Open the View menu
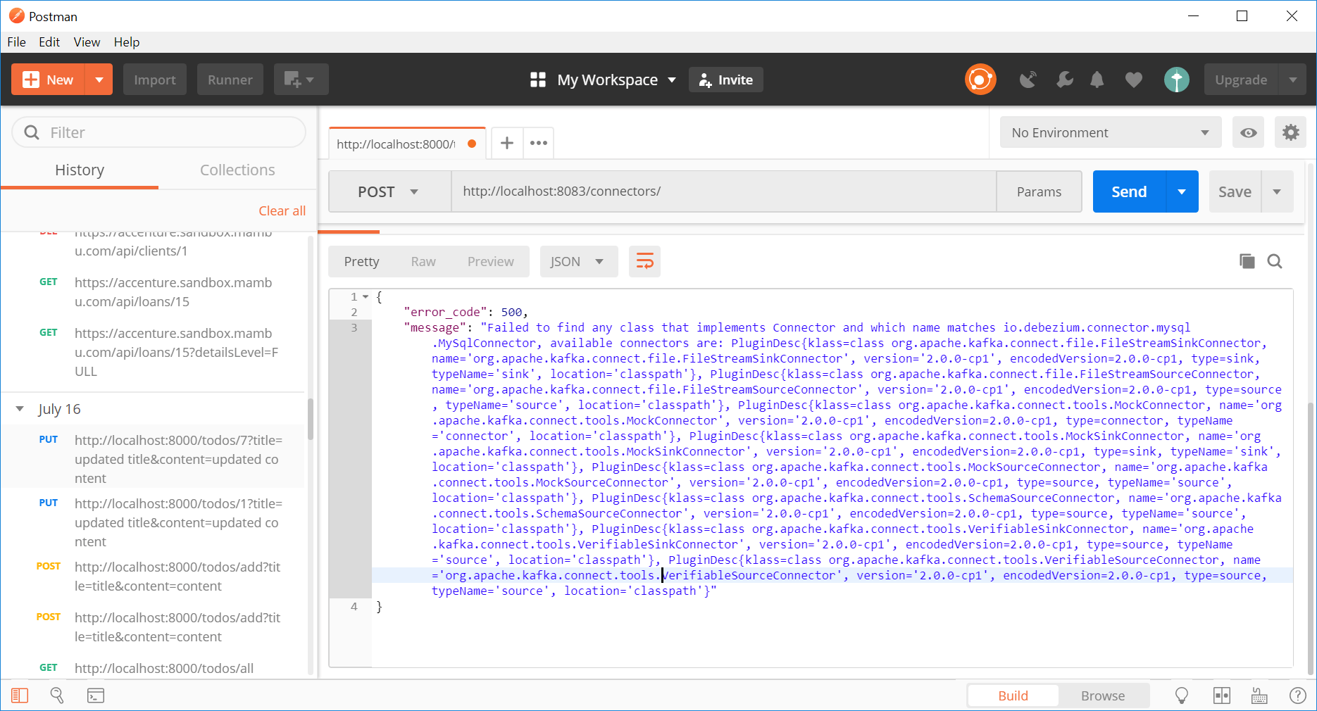Screen dimensions: 1317x711 coord(87,42)
